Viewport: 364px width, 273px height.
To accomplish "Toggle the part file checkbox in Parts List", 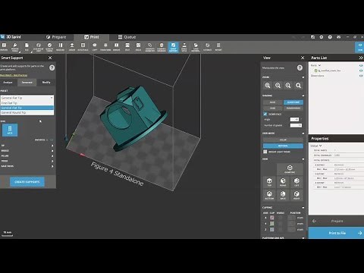I will [x=315, y=71].
